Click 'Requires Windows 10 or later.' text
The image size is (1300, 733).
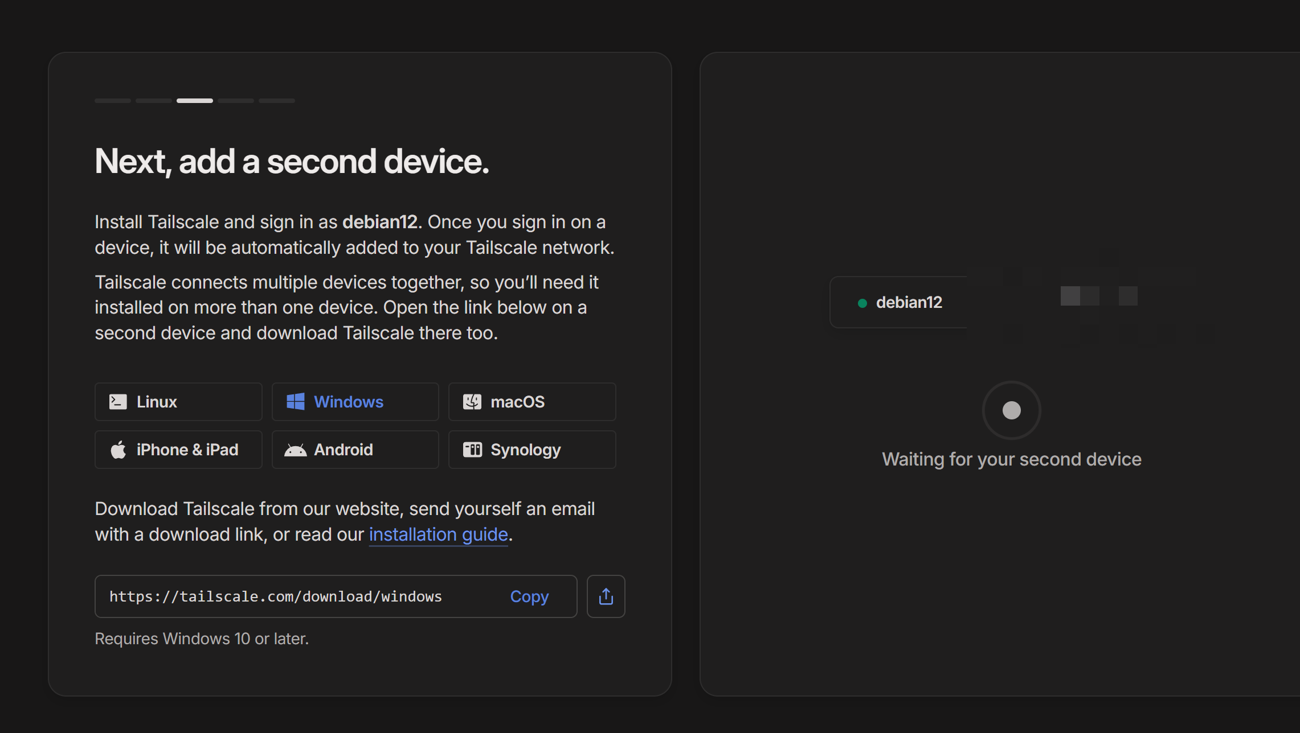click(202, 639)
